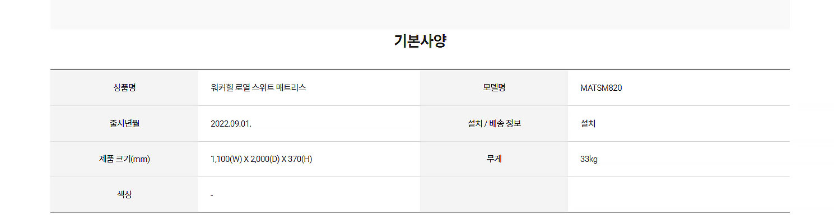Click product name 워커힐 로열 스위트 매트리스
Viewport: 834px width, 223px height.
tap(258, 88)
